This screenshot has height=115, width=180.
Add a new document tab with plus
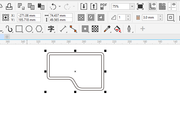[7, 37]
